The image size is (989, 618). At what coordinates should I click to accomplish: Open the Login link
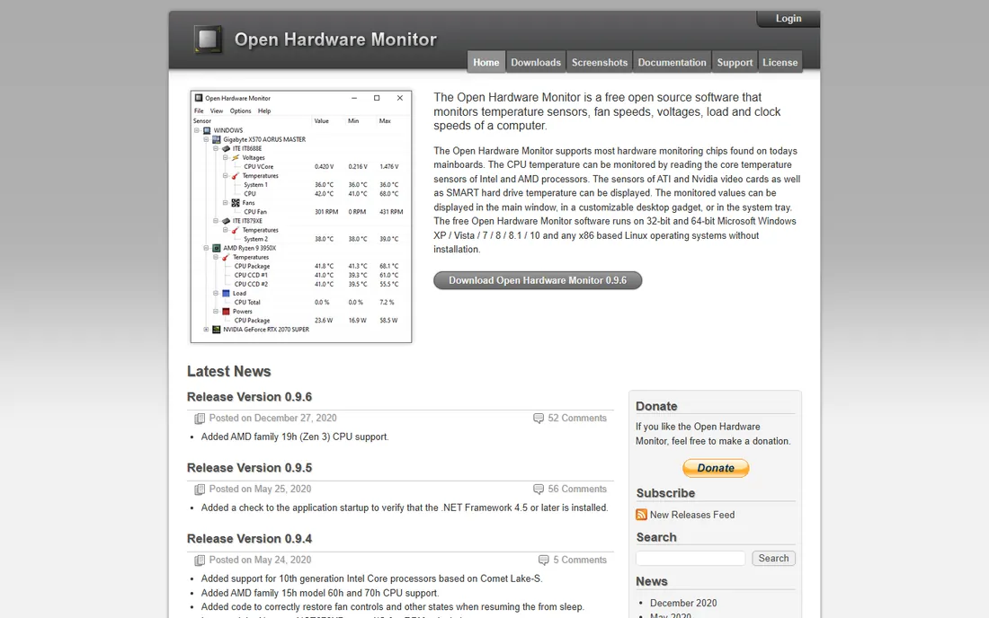pyautogui.click(x=789, y=18)
